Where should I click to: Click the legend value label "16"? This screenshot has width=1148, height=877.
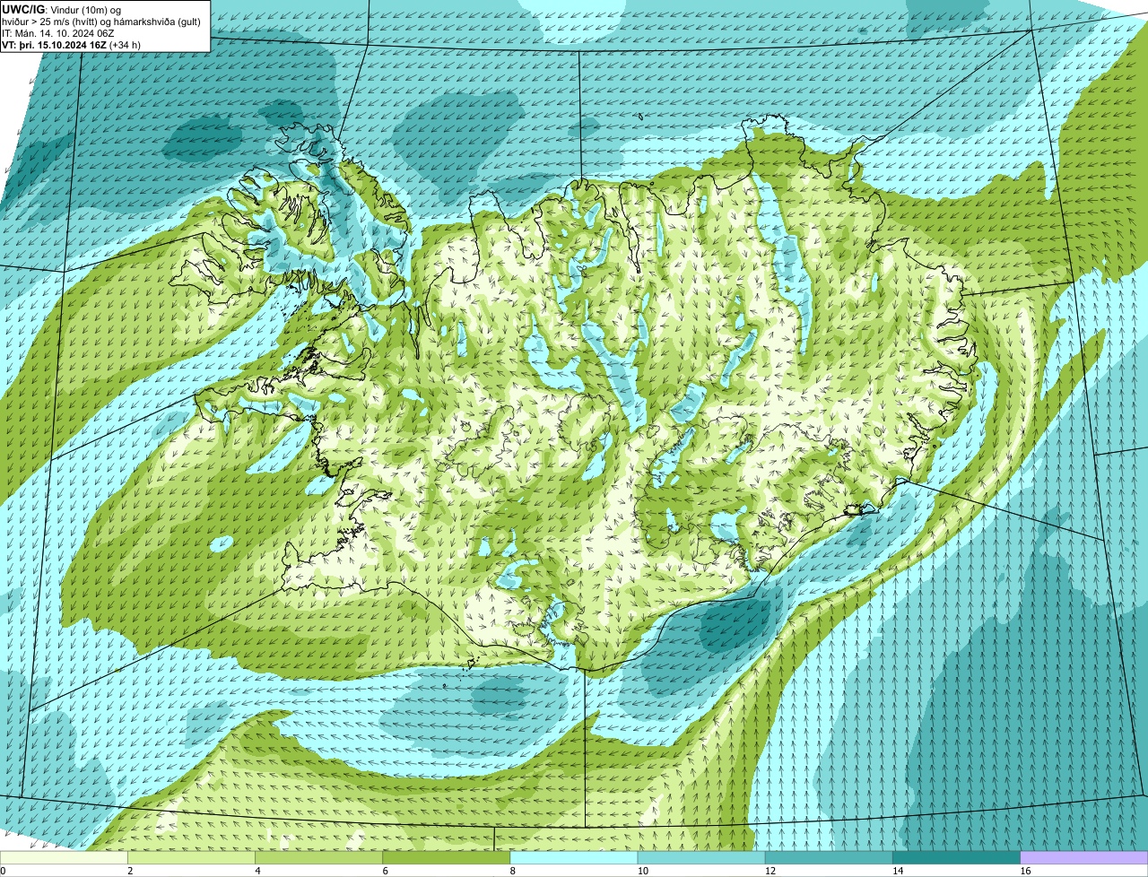(x=1025, y=871)
